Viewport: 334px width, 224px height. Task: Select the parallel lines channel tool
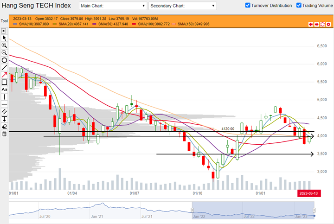[x=4, y=112]
